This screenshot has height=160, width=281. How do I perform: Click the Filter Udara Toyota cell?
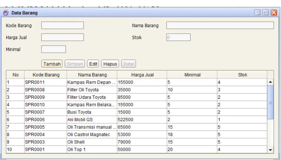click(92, 97)
